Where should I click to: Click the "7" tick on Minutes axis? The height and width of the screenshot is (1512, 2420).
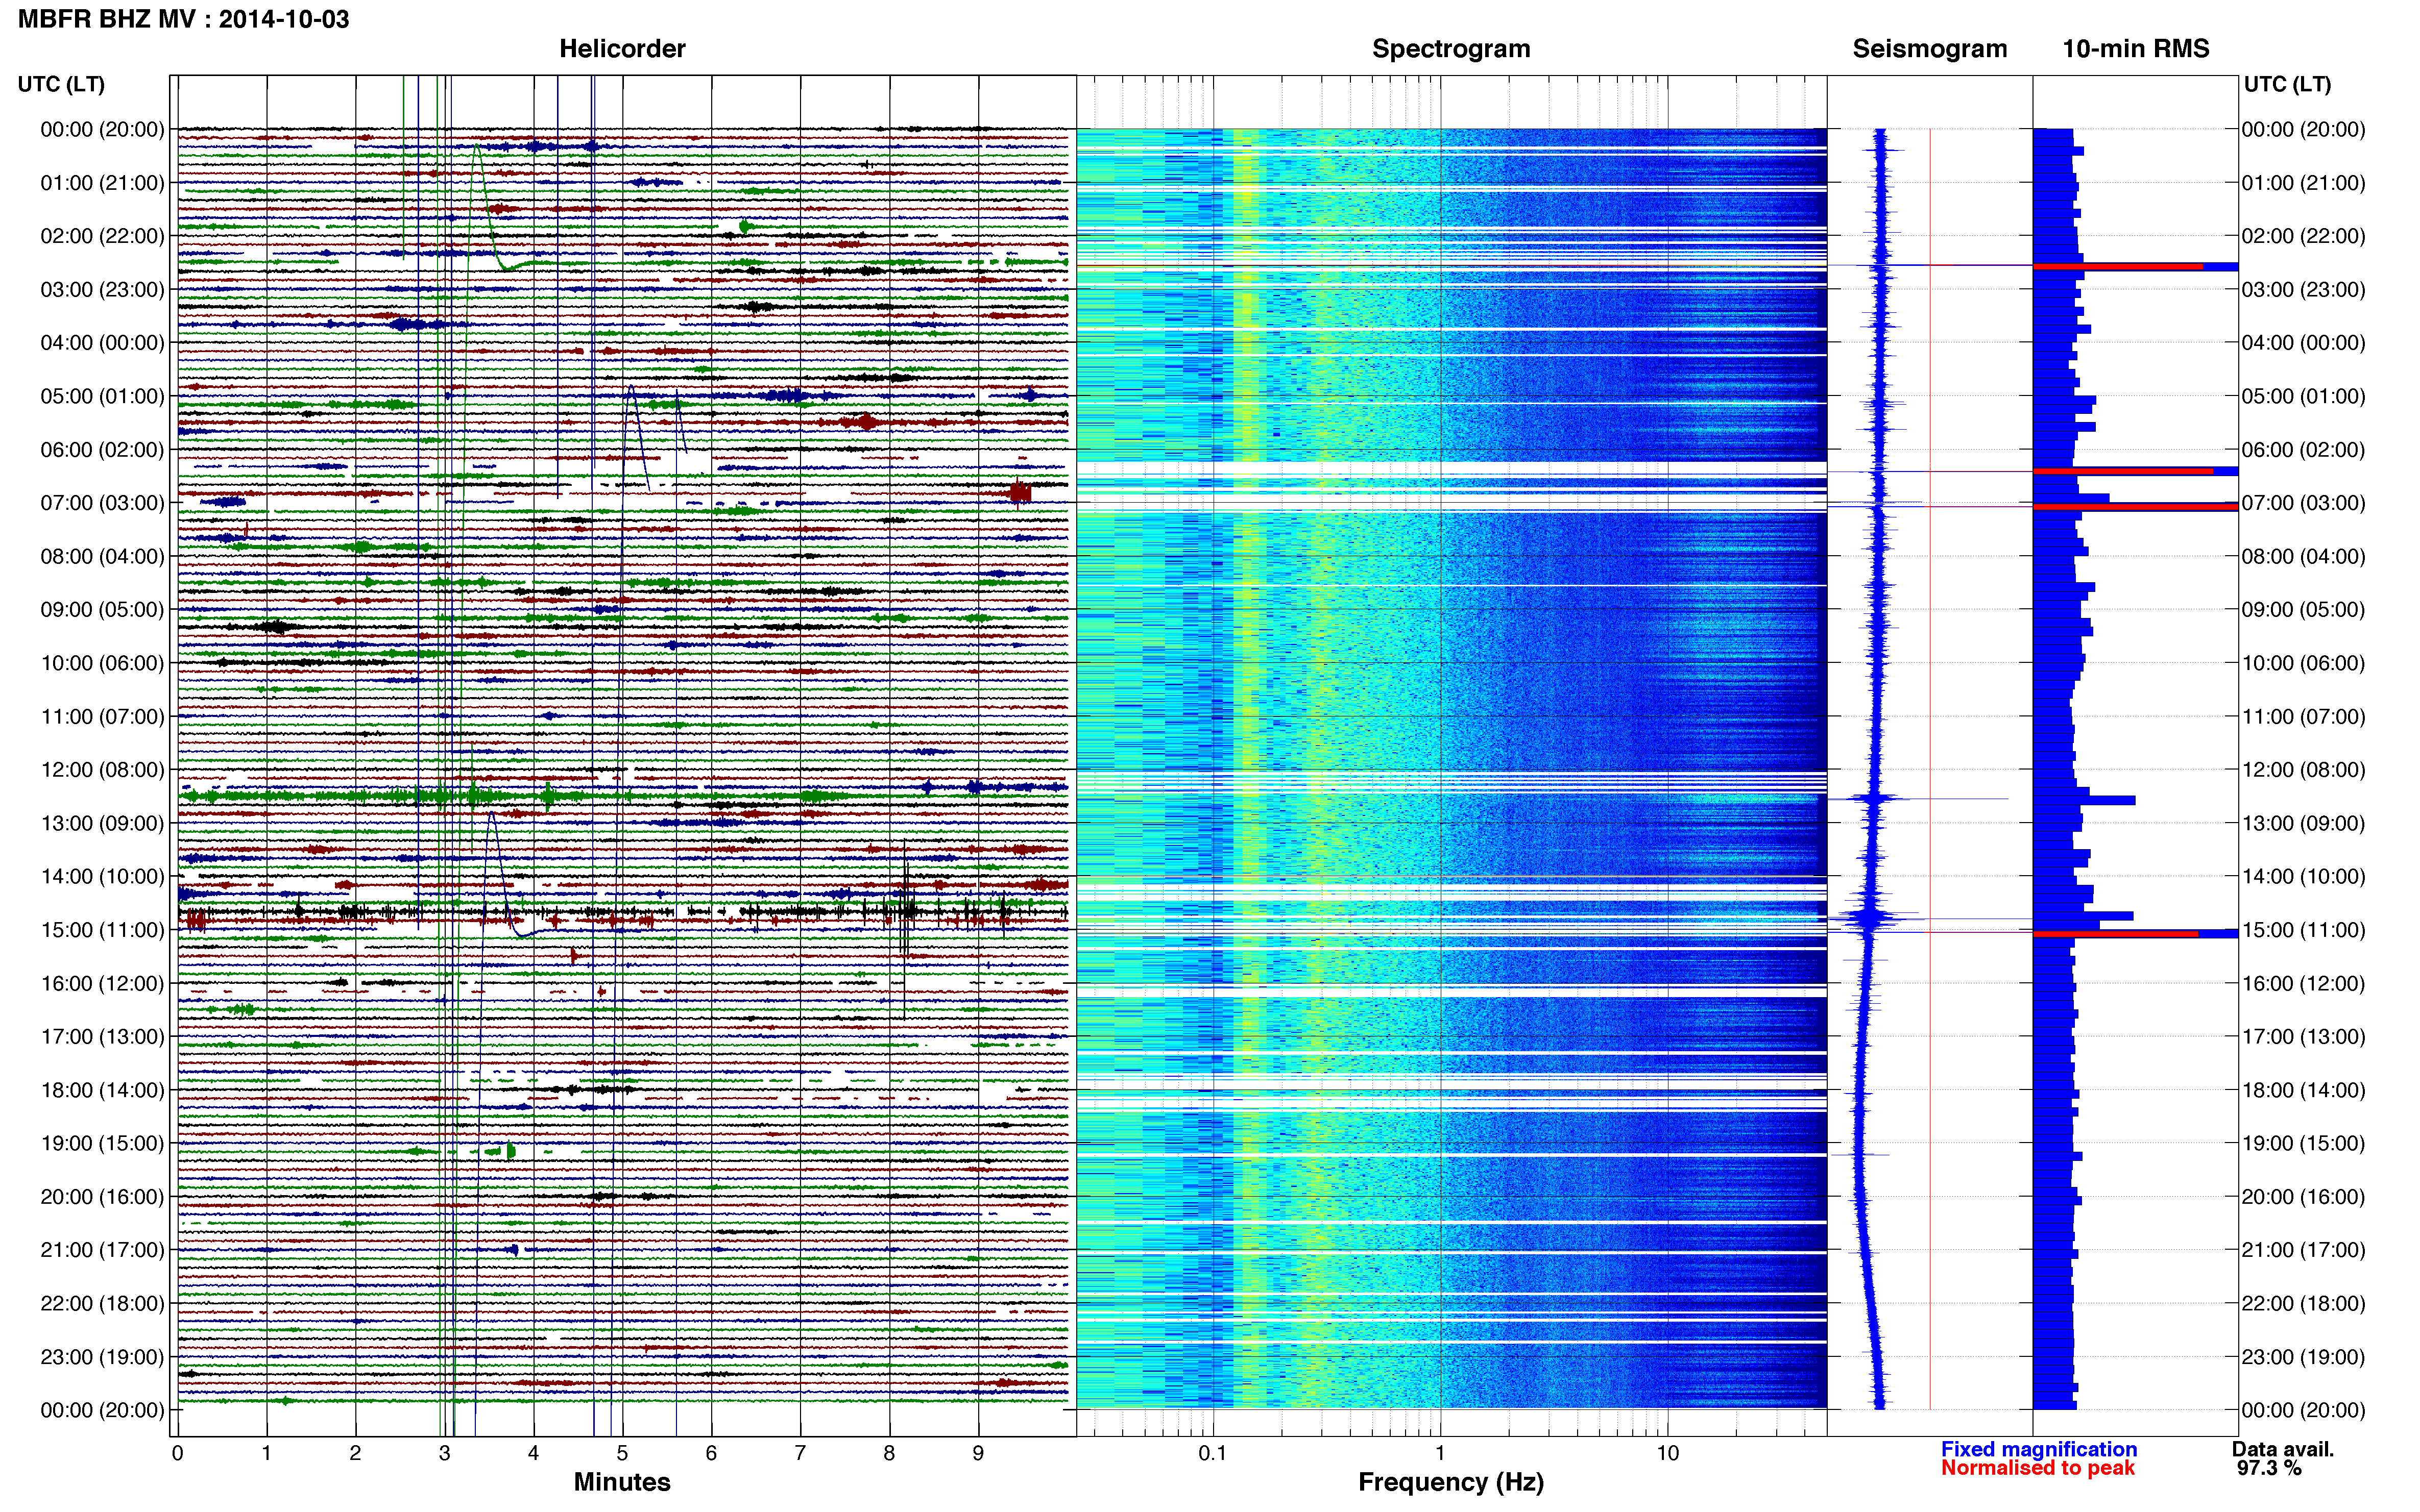801,1453
